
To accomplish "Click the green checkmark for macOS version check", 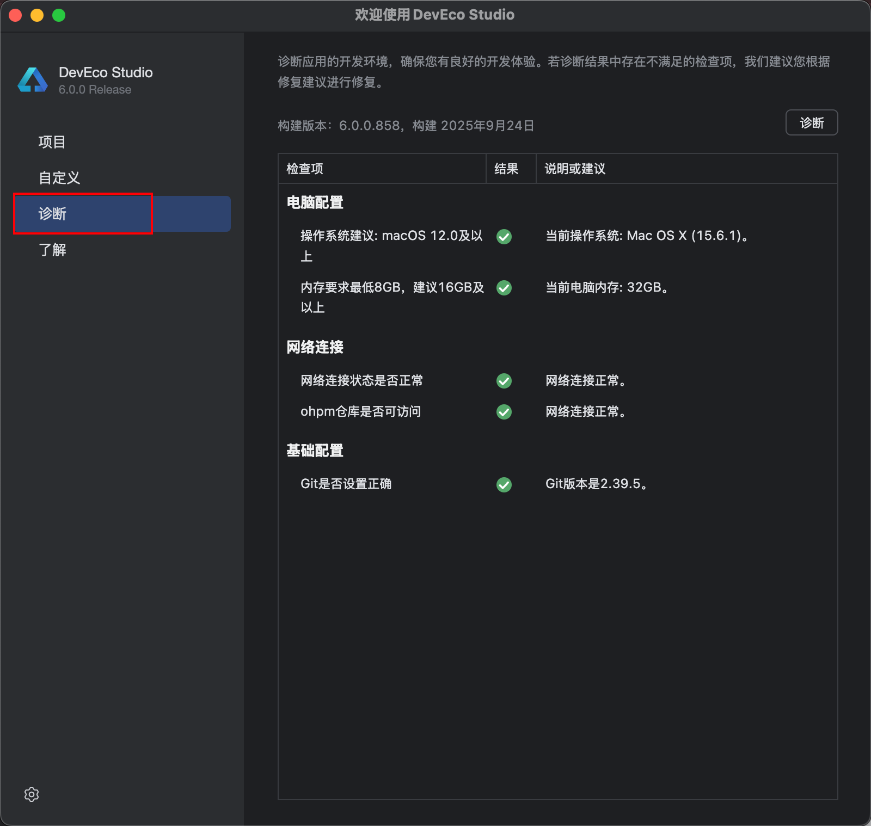I will coord(504,237).
